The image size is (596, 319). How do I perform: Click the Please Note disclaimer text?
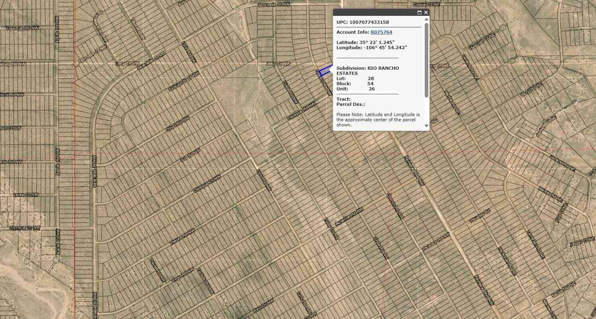pyautogui.click(x=378, y=120)
